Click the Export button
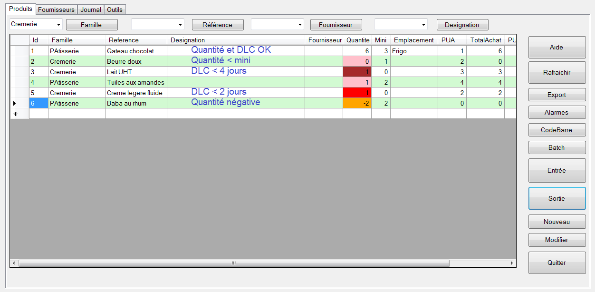The image size is (595, 292). (x=557, y=95)
